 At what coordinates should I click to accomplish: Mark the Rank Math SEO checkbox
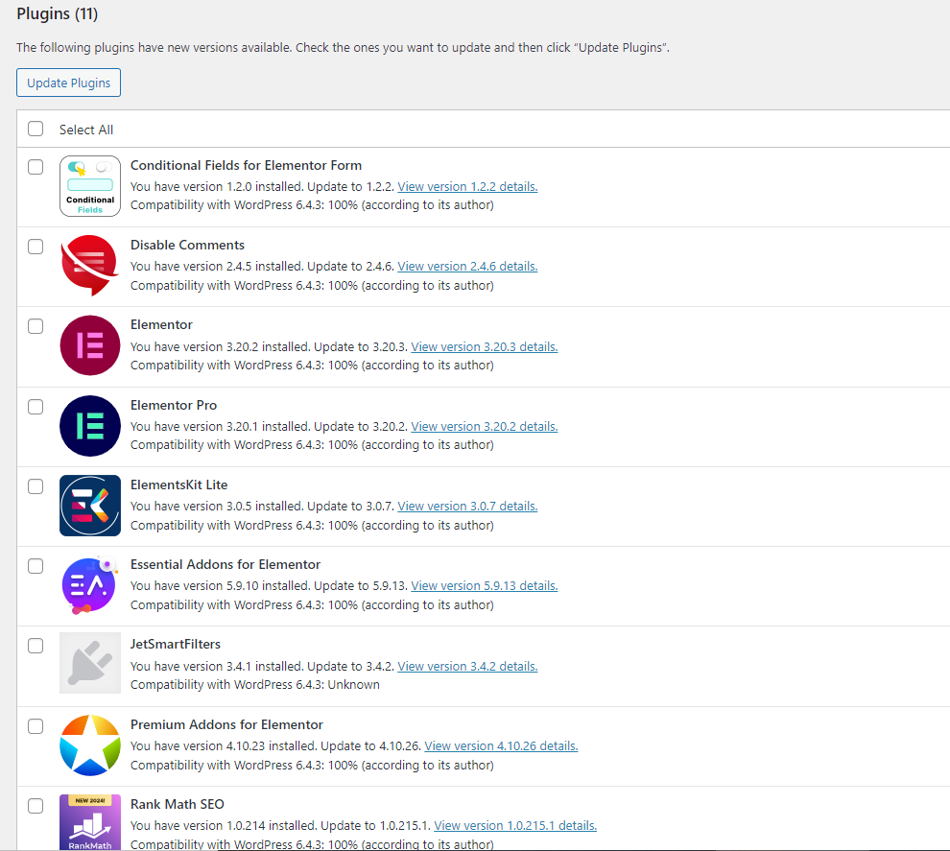pyautogui.click(x=36, y=806)
